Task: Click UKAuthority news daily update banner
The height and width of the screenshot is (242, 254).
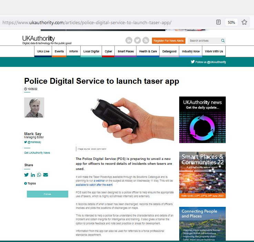Action: tap(202, 120)
